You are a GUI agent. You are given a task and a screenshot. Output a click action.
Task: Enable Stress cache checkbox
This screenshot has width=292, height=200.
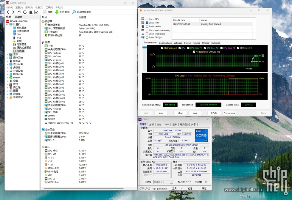click(x=147, y=26)
